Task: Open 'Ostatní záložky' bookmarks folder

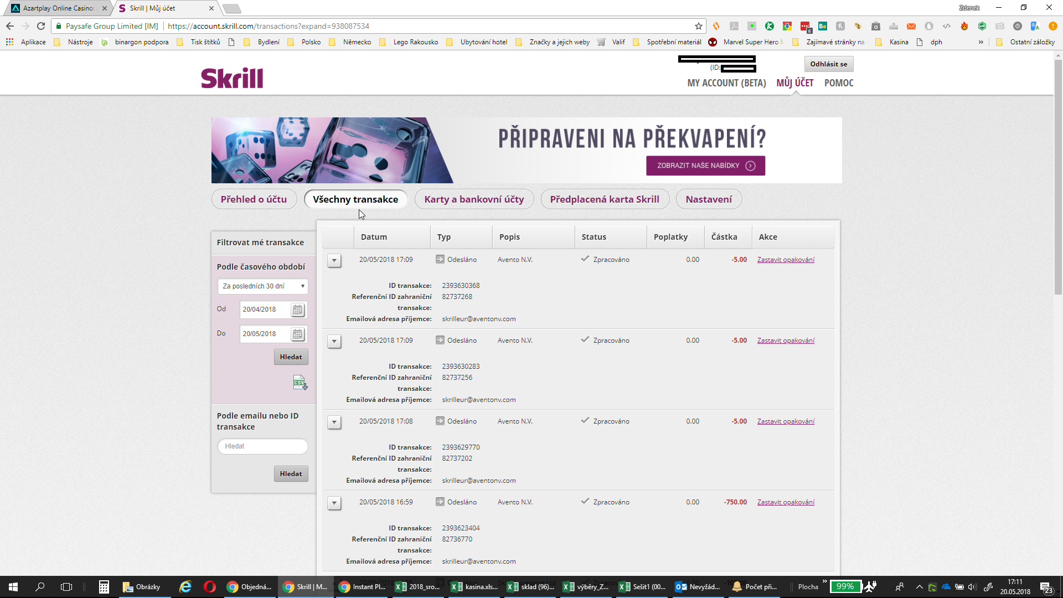Action: coord(1025,42)
